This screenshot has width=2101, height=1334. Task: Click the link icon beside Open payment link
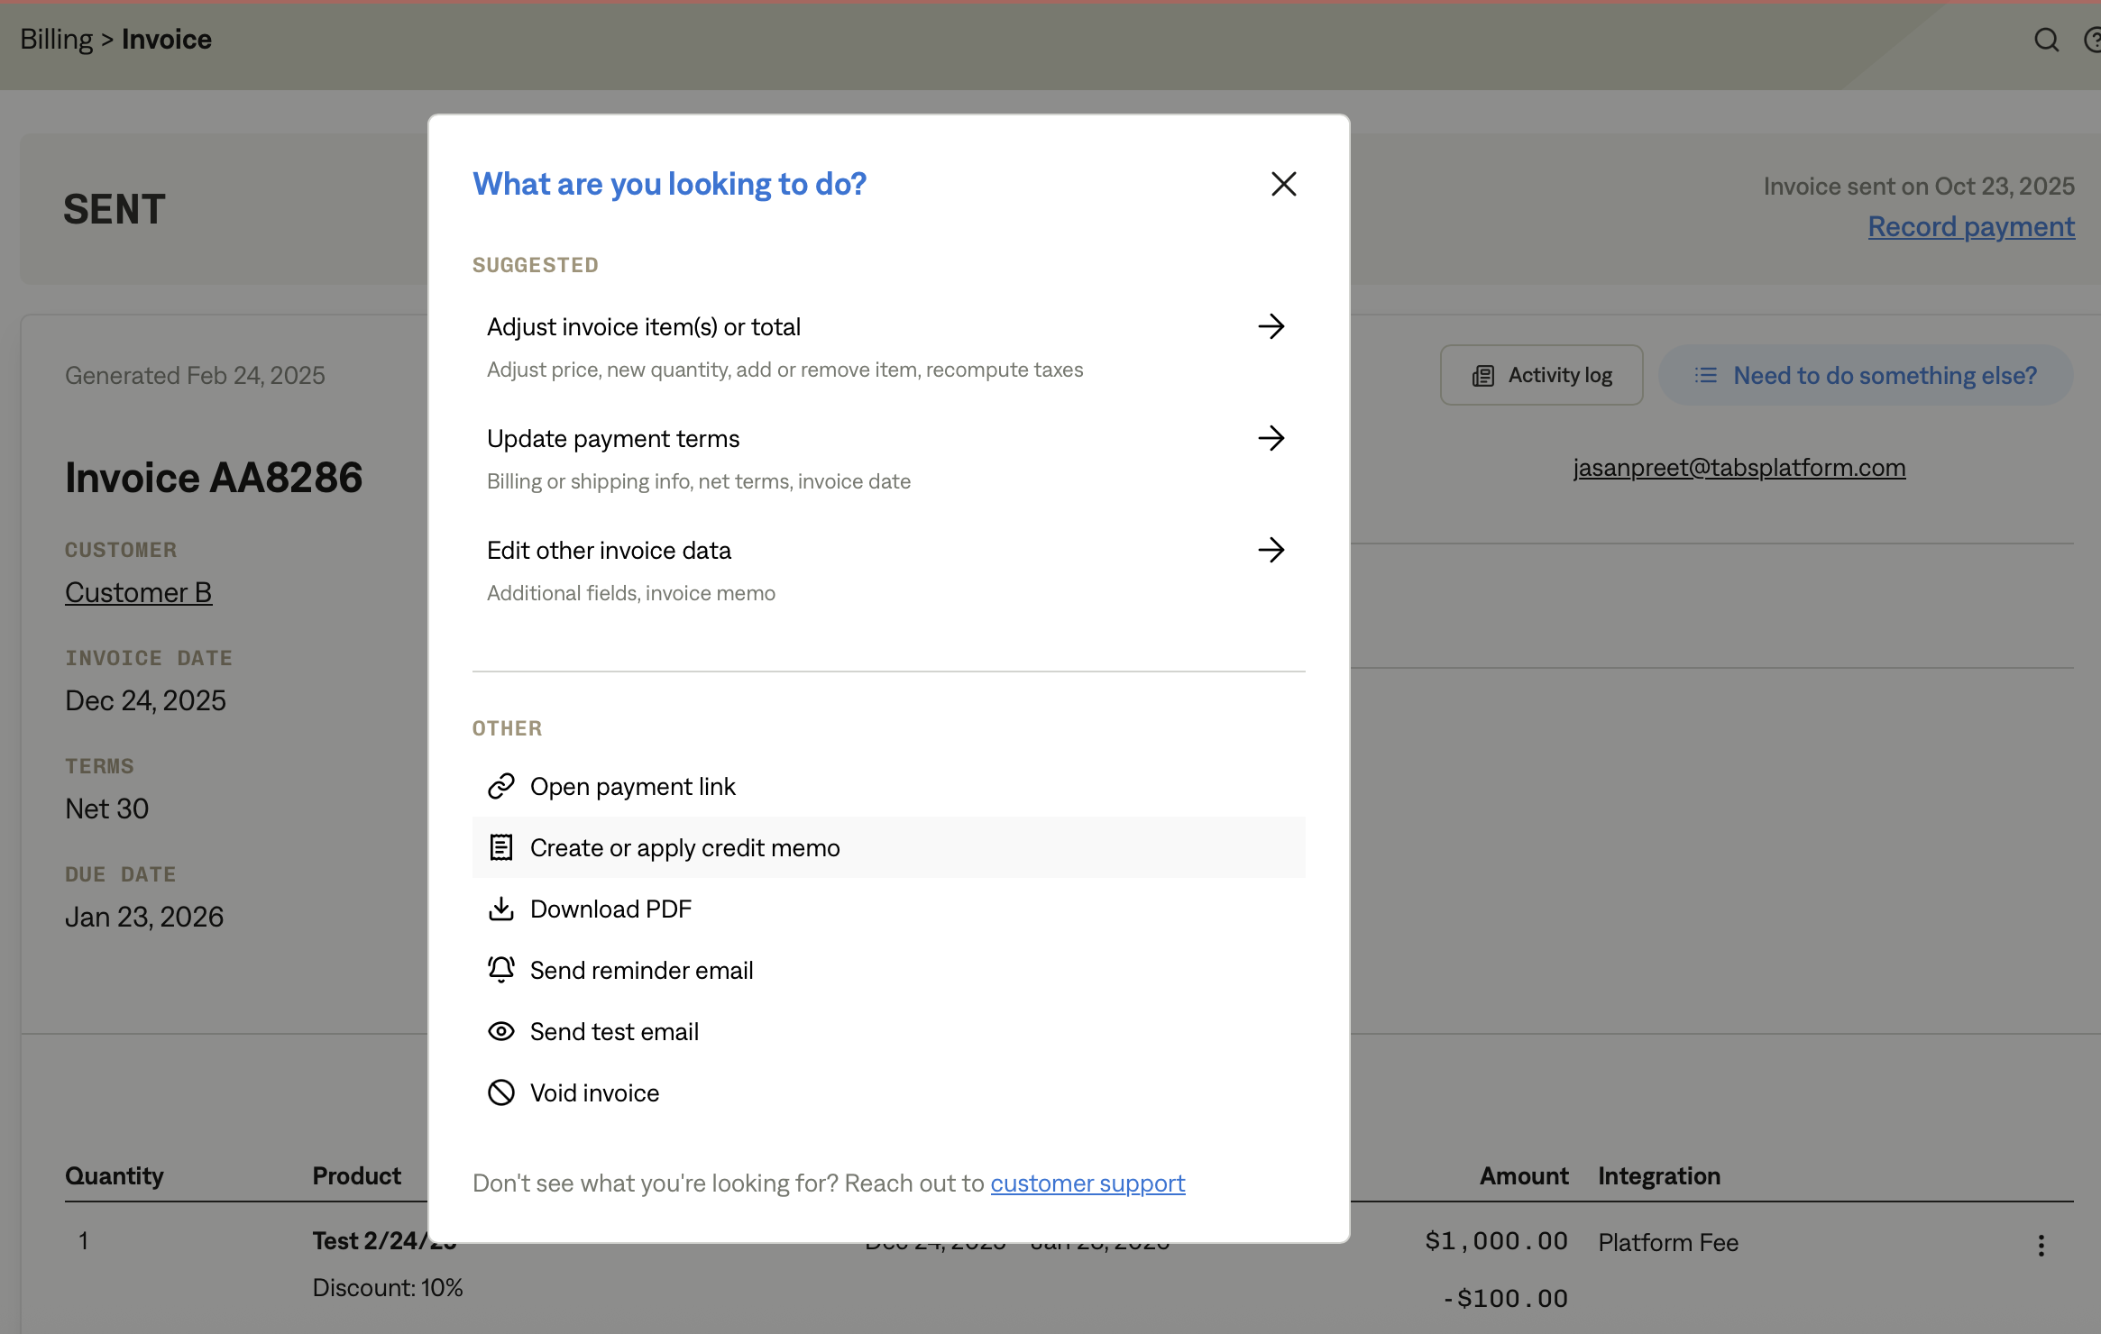500,786
